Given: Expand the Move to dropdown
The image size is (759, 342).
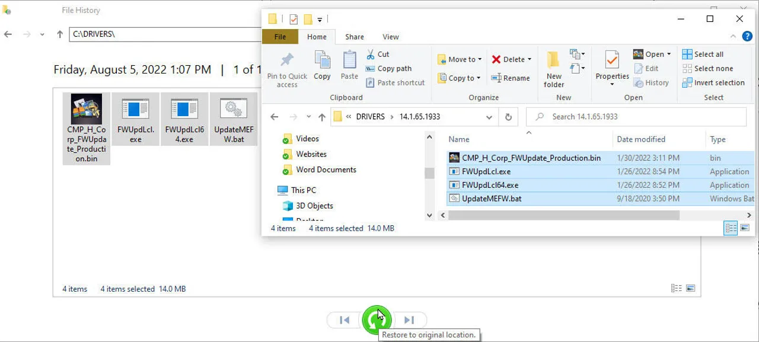Looking at the screenshot, I should coord(479,60).
